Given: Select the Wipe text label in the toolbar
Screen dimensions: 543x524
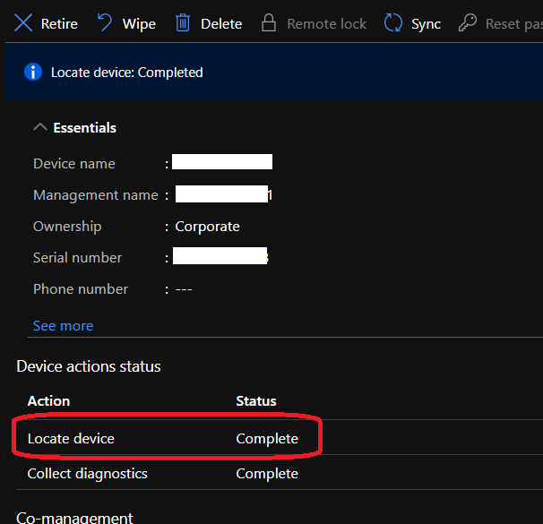Looking at the screenshot, I should (x=139, y=24).
